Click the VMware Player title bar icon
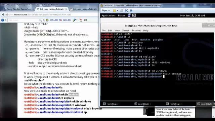Viewport: 215px width, 121px height. click(101, 5)
